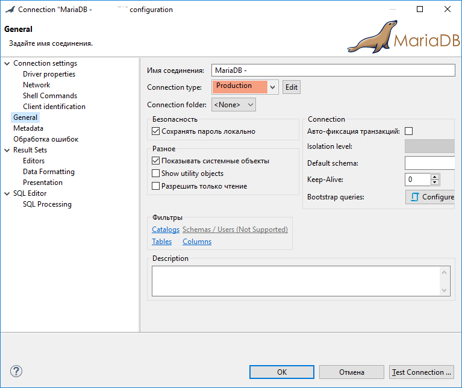Click the Имя соединения input field
Screen dimensions: 462x388
coord(333,70)
